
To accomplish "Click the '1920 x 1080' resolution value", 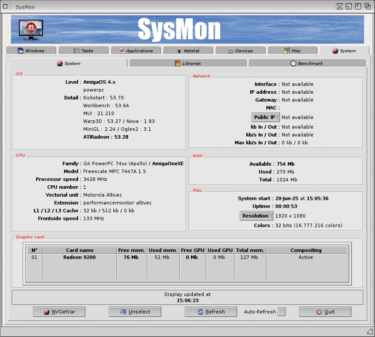I will (x=290, y=216).
